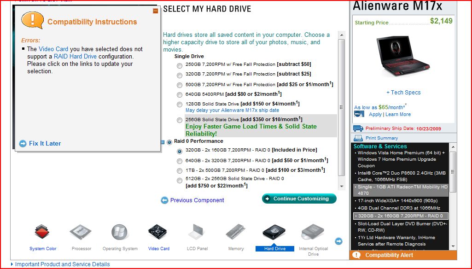This screenshot has width=472, height=269.
Task: Select 500GB 7,200RPM single drive option
Action: 180,85
